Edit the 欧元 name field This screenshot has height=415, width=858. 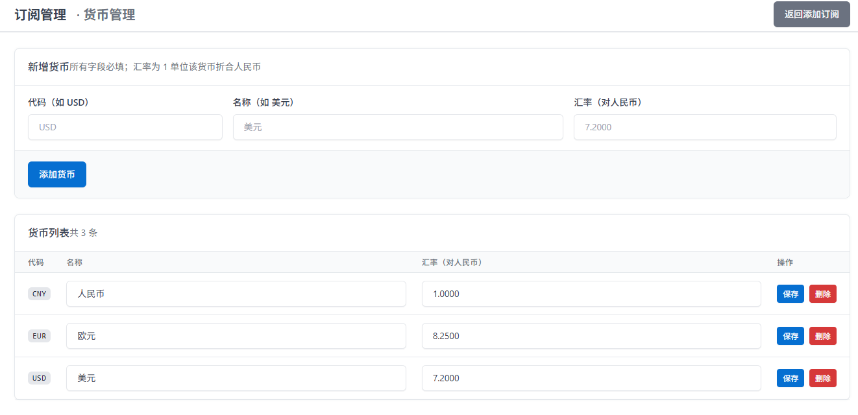(236, 336)
